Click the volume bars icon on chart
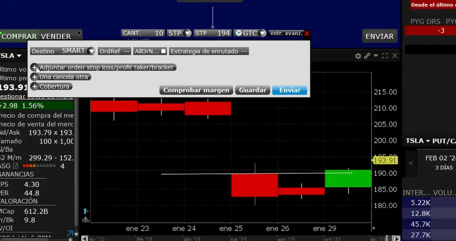456x241 pixels. [x=86, y=219]
